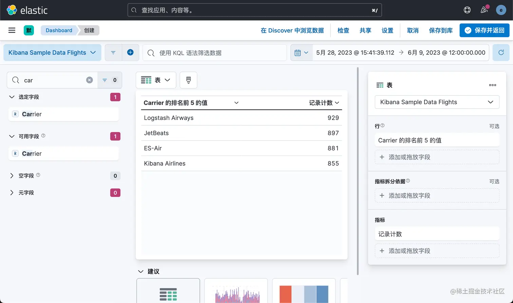The image size is (513, 303).
Task: Open the 检查 inspector
Action: click(x=343, y=31)
